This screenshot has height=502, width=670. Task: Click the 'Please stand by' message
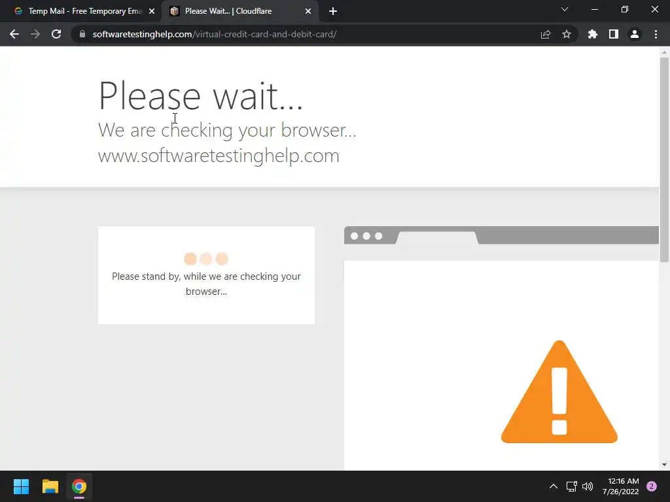pyautogui.click(x=206, y=284)
